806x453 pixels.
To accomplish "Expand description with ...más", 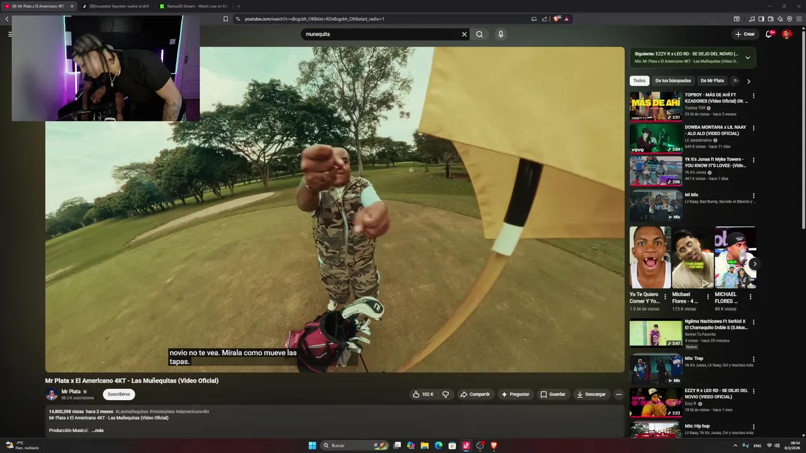I will click(x=98, y=430).
